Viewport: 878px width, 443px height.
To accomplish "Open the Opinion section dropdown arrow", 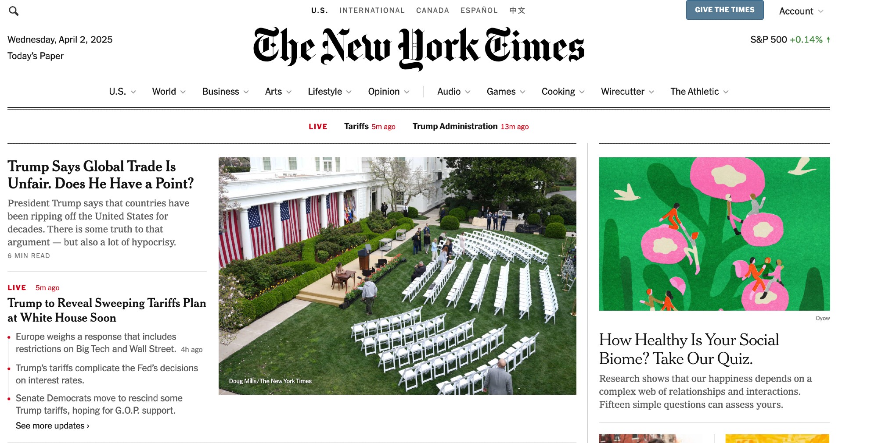I will (x=407, y=92).
